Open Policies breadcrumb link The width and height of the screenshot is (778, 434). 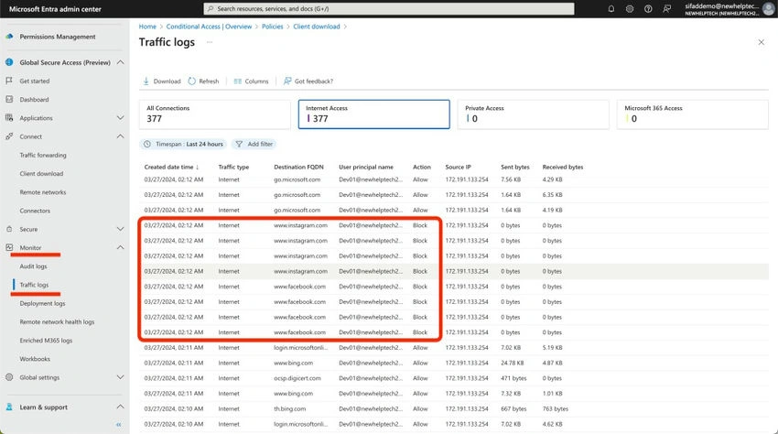pos(273,27)
